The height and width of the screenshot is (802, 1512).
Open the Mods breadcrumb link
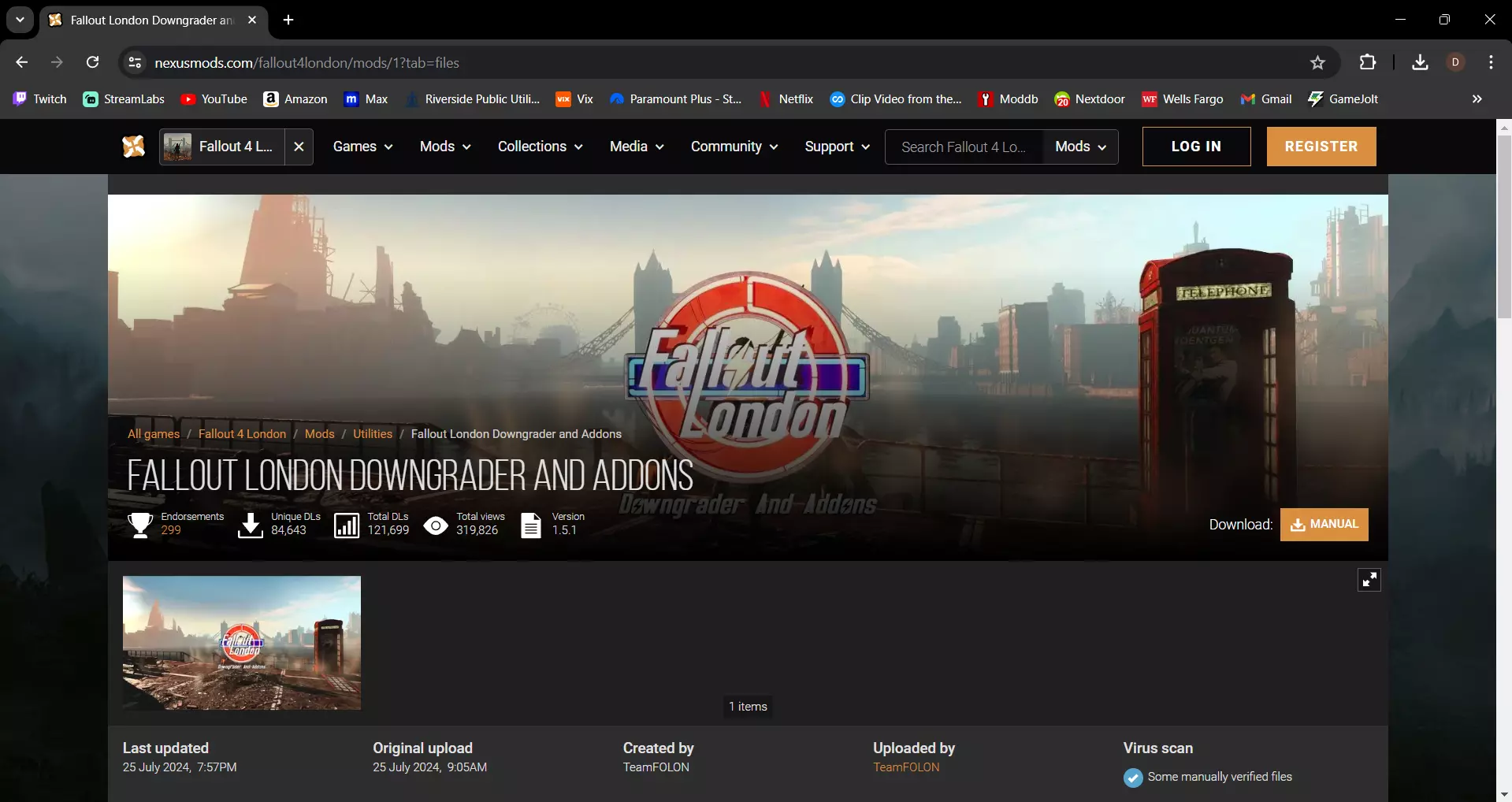(319, 434)
